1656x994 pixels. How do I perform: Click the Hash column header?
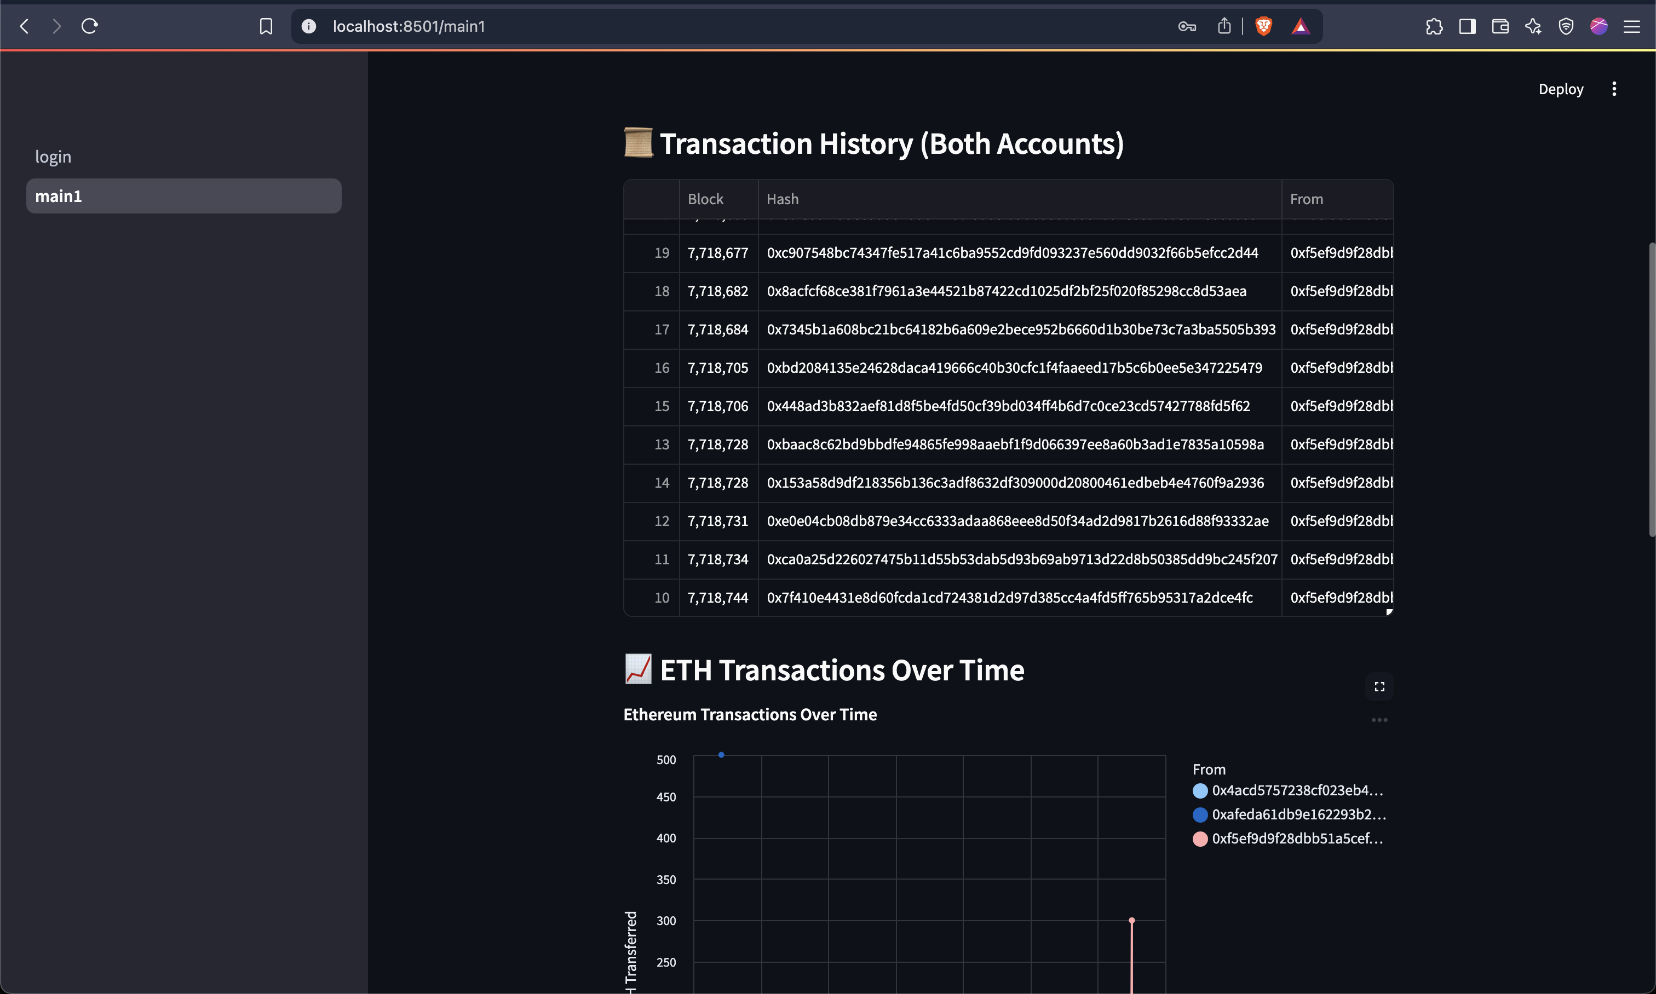[782, 199]
